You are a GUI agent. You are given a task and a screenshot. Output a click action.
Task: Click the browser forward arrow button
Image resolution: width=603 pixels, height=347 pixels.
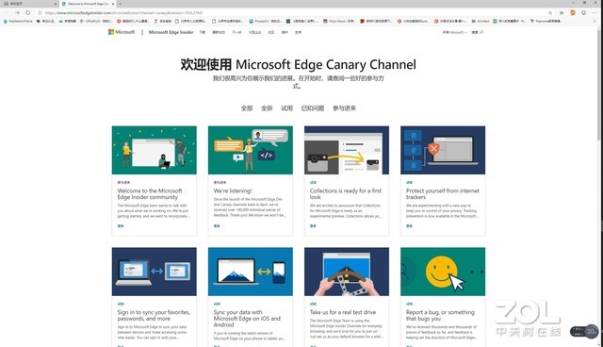pyautogui.click(x=17, y=12)
